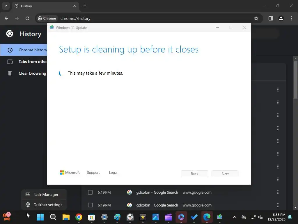Viewport: 298px width, 224px height.
Task: Open the gear Settings app on the taskbar
Action: point(104,217)
